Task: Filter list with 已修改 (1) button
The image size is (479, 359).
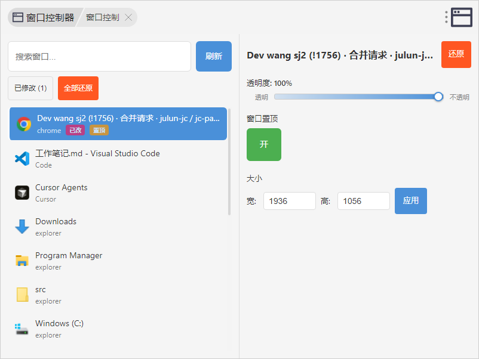Action: click(x=30, y=88)
